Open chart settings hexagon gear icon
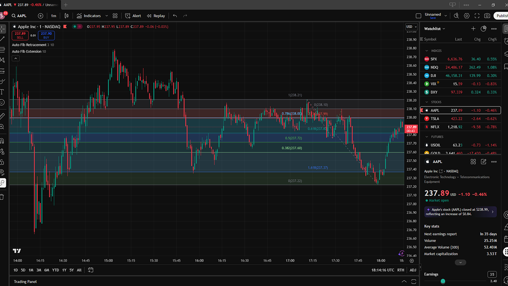This screenshot has height=286, width=508. 467,16
